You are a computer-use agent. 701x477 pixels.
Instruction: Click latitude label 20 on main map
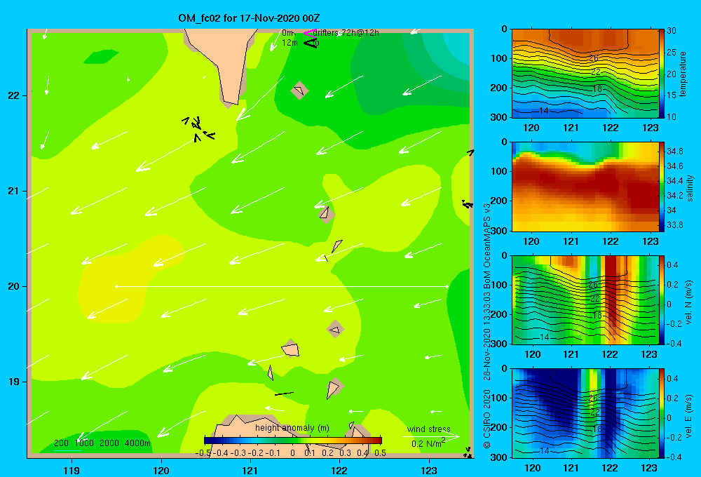(14, 286)
